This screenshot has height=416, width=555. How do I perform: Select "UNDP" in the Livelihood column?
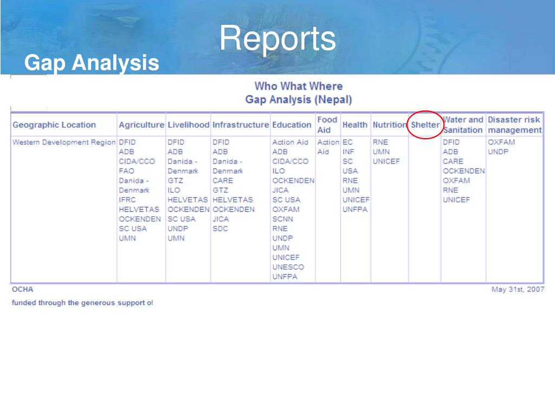point(178,229)
